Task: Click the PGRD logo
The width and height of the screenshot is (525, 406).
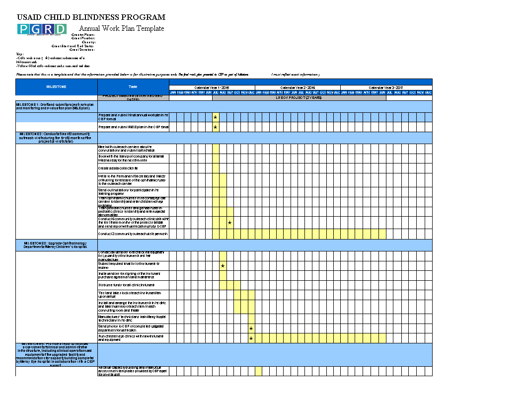Action: (x=42, y=29)
